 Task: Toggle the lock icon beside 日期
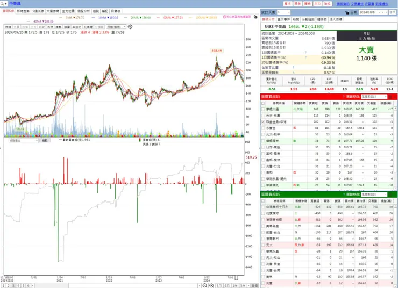(x=347, y=12)
